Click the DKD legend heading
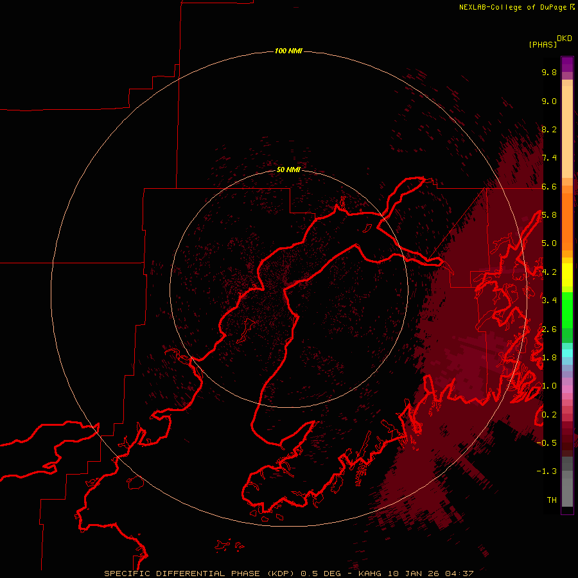This screenshot has height=578, width=578. tap(565, 39)
